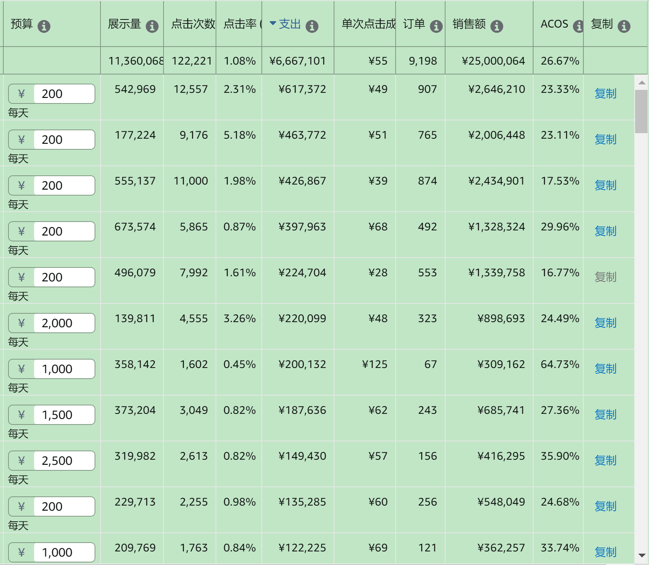Show the info tooltip icon for 销售额
Viewport: 649px width, 565px height.
pos(496,26)
